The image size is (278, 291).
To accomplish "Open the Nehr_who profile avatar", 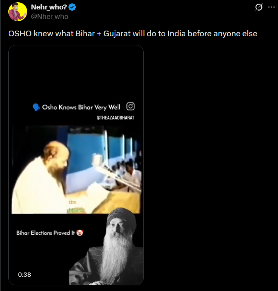I will point(17,12).
